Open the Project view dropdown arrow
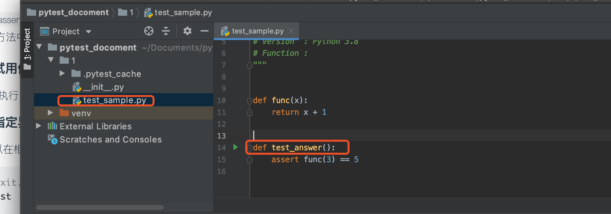Image resolution: width=611 pixels, height=214 pixels. tap(89, 32)
